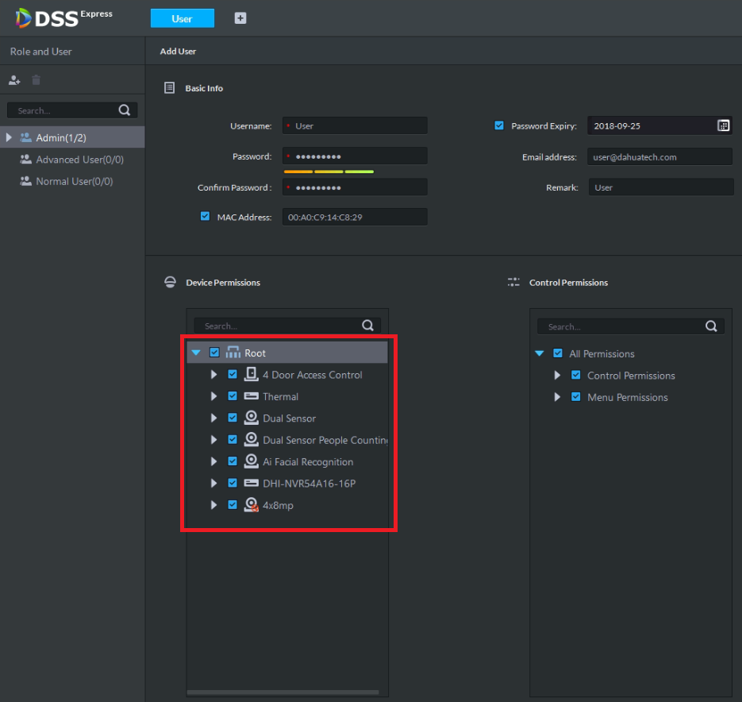Click the Control Permissions search magnifier icon

pyautogui.click(x=711, y=326)
